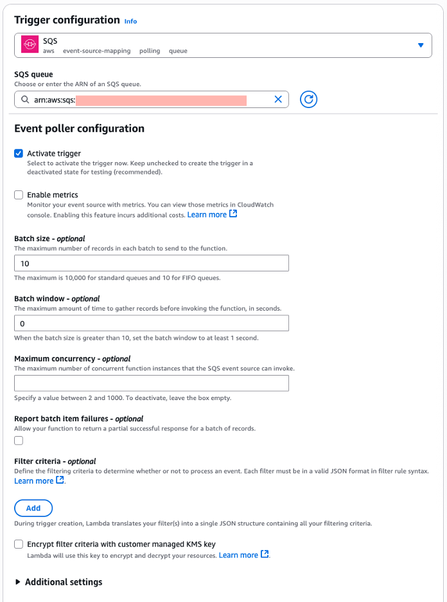
Task: Clear the SQS queue ARN with the X icon
Action: [277, 99]
